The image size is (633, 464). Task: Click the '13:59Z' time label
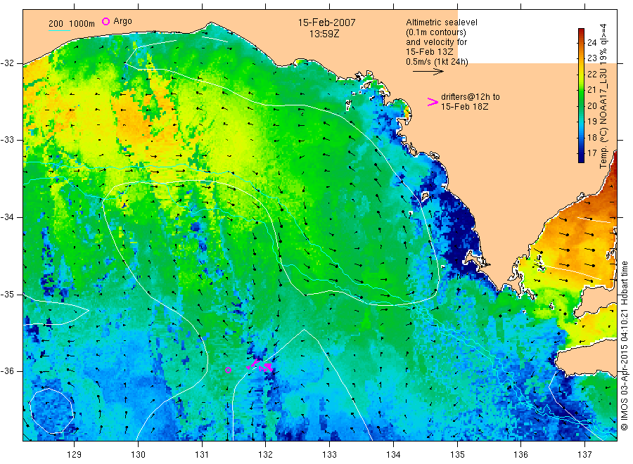pyautogui.click(x=324, y=34)
